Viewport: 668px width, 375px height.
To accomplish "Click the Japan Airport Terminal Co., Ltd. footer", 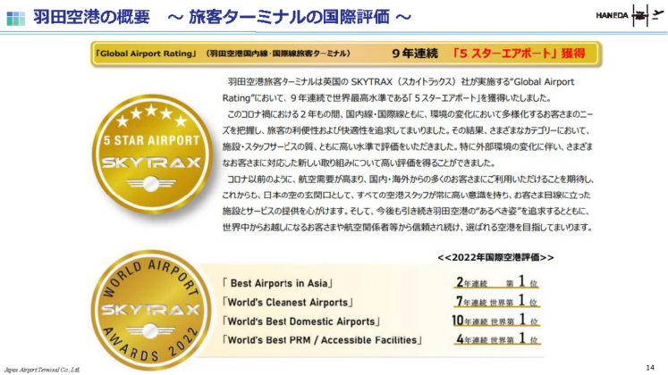I will click(x=42, y=370).
